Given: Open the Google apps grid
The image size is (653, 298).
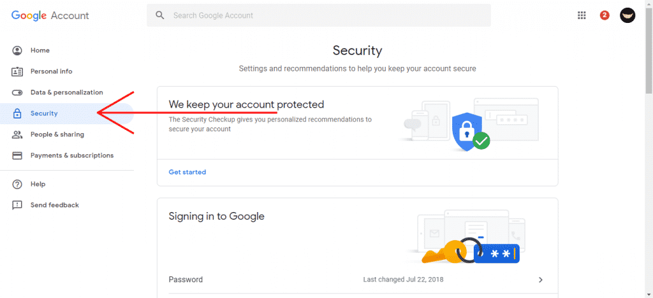Looking at the screenshot, I should [x=582, y=15].
